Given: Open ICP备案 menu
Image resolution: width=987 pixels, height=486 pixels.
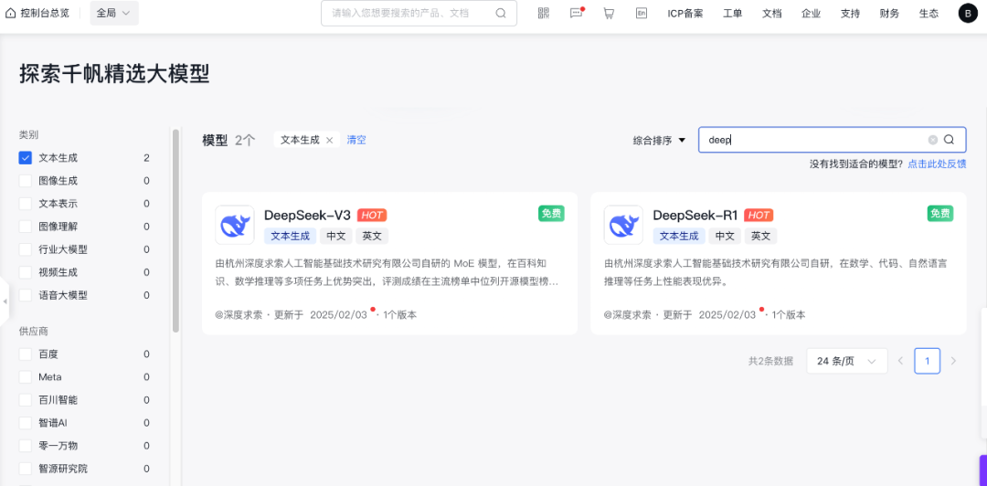Looking at the screenshot, I should pos(685,13).
